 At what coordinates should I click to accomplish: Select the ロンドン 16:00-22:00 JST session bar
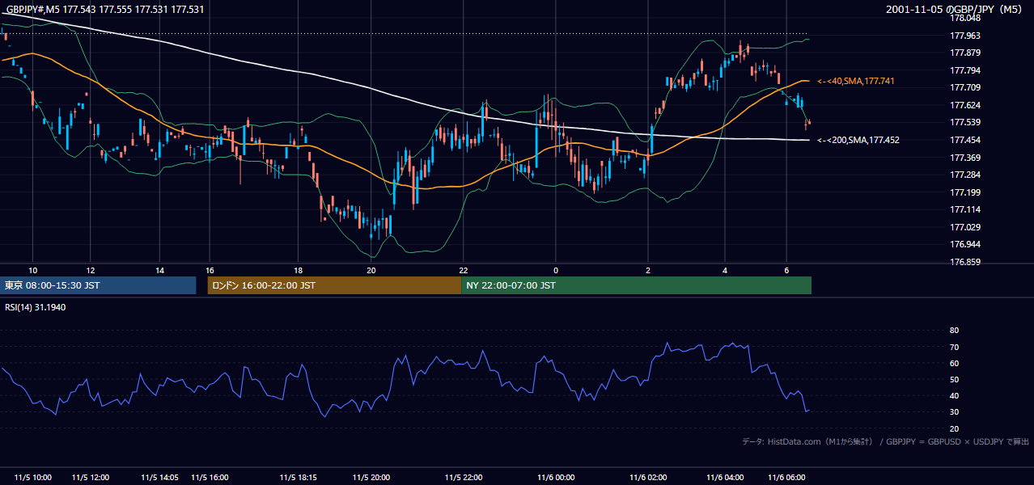[334, 285]
